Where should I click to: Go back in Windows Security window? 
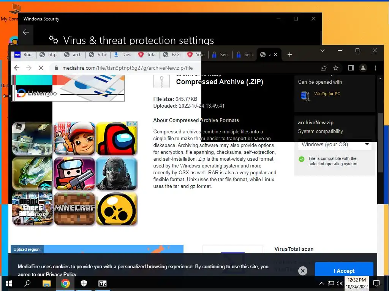coord(26,32)
